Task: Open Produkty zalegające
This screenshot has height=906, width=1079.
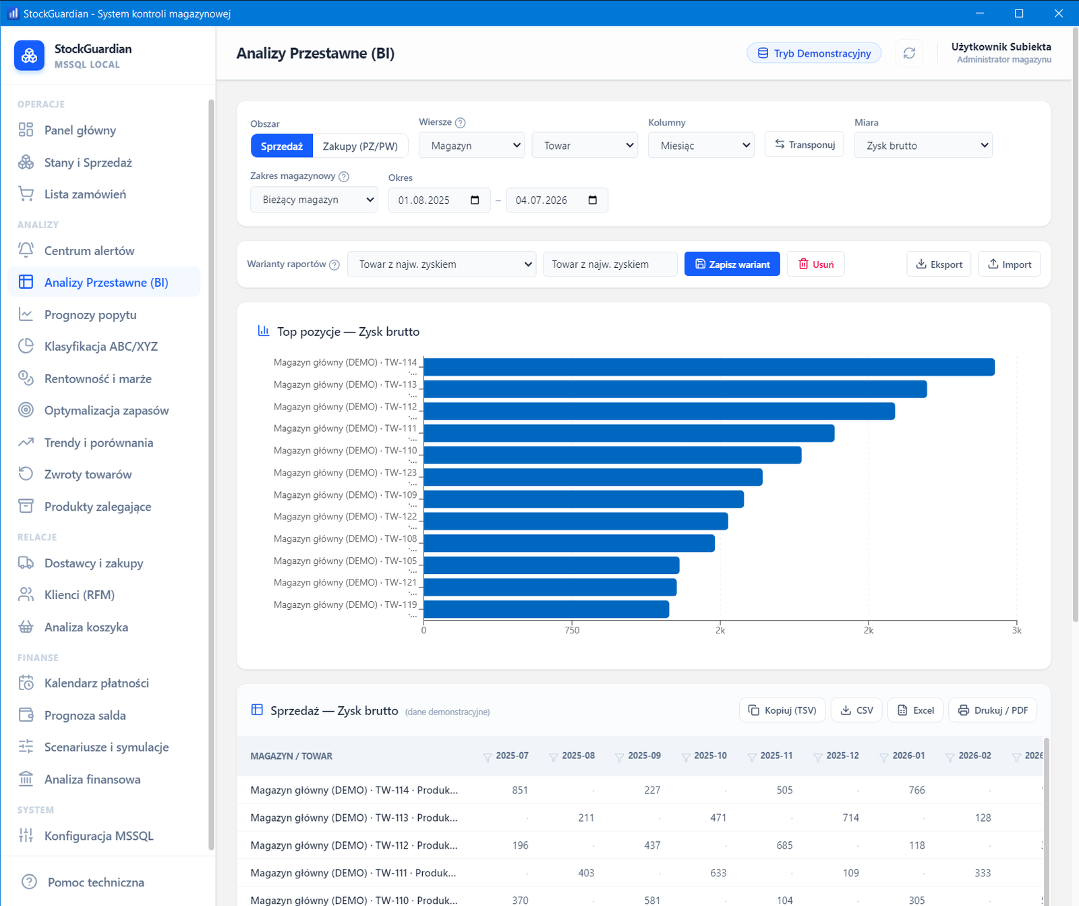Action: click(105, 507)
